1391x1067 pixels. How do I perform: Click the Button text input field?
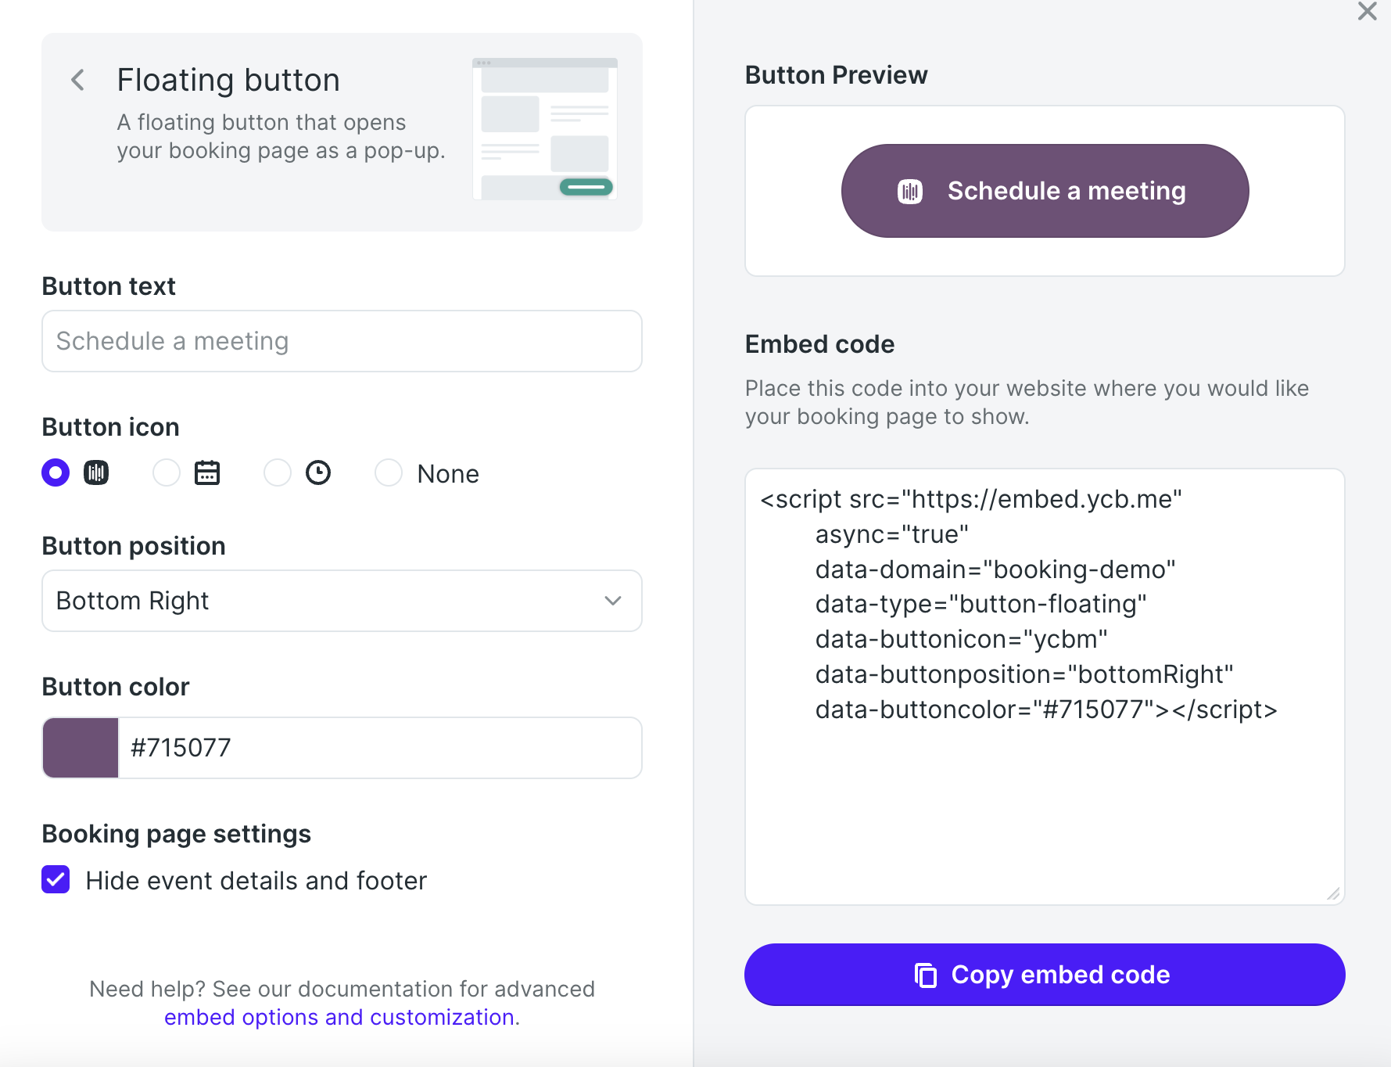pyautogui.click(x=342, y=341)
